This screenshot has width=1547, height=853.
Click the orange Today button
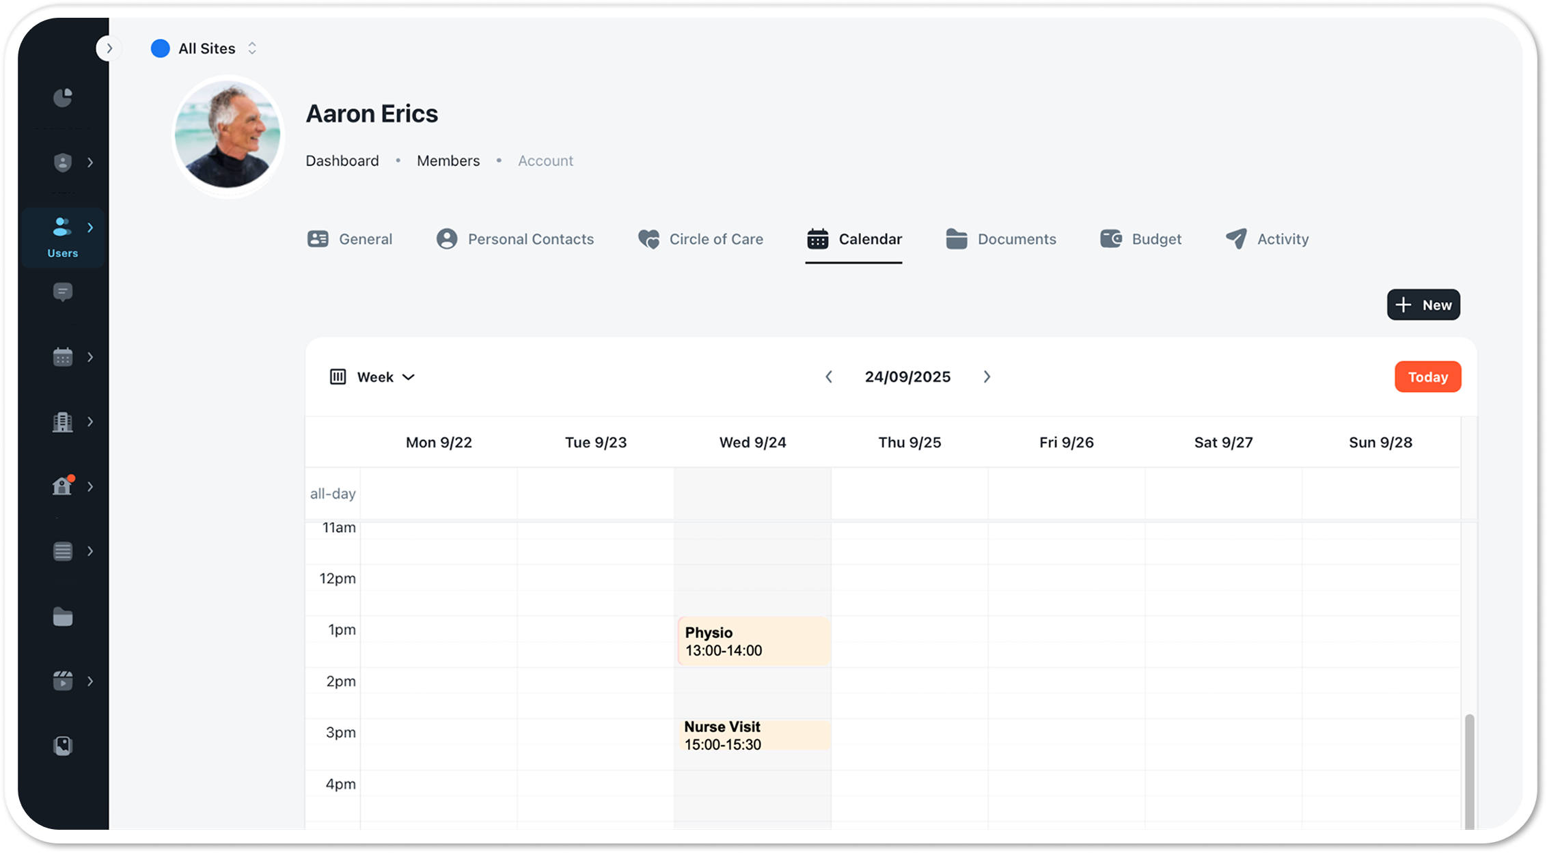tap(1427, 377)
